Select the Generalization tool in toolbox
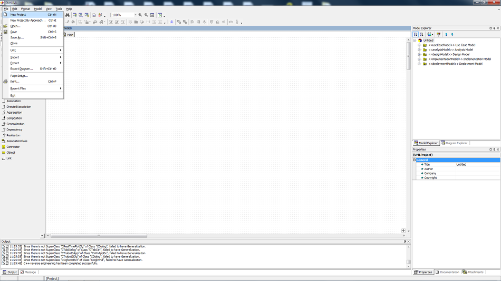This screenshot has height=281, width=501. [x=15, y=124]
